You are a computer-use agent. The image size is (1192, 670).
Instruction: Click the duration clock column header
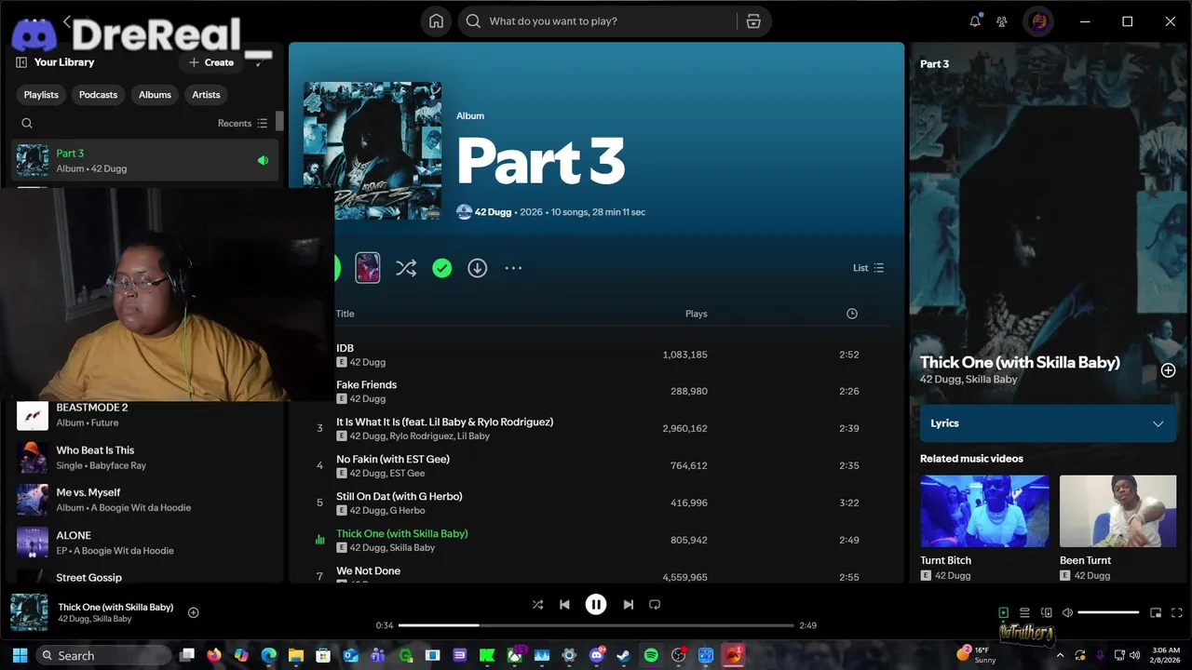click(851, 314)
